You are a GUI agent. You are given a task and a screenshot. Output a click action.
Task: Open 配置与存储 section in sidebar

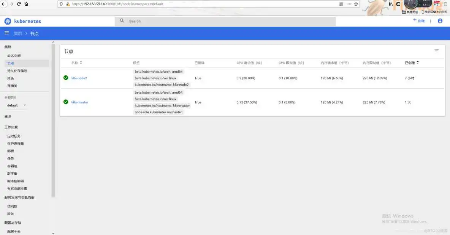[x=13, y=223]
